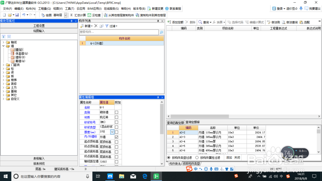
Task: Click the collapse-all minus icon in navigator
Action: tap(9, 37)
